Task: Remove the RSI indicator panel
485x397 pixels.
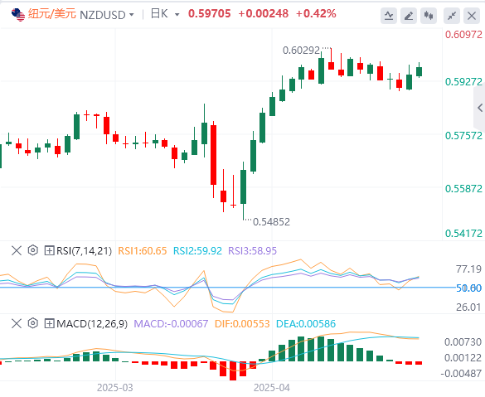Action: tap(17, 250)
